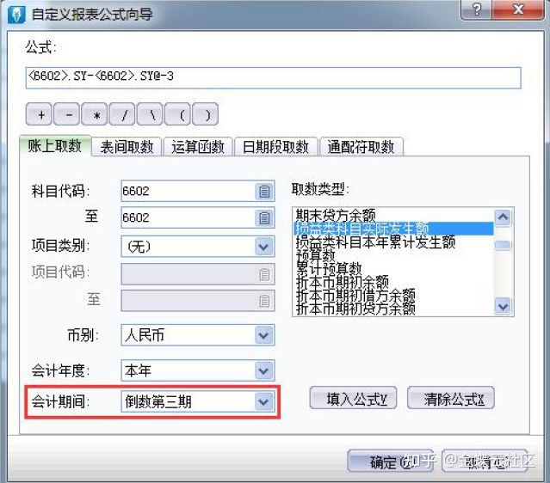Click the 取数类型 scrollbar thumb

(503, 244)
